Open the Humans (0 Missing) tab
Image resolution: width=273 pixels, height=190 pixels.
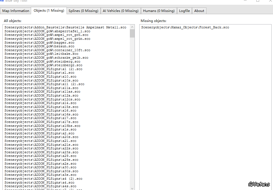[x=159, y=11]
